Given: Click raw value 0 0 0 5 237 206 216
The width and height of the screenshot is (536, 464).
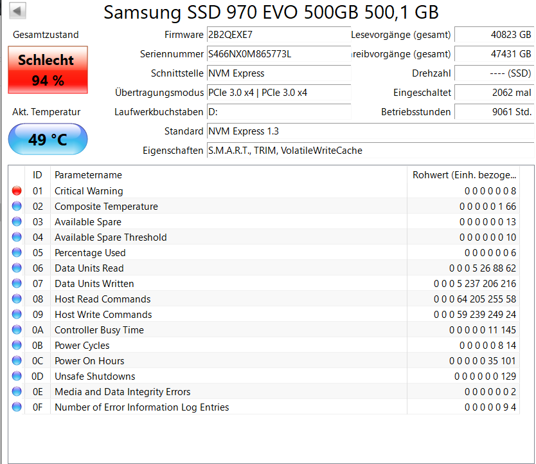Looking at the screenshot, I should 475,284.
